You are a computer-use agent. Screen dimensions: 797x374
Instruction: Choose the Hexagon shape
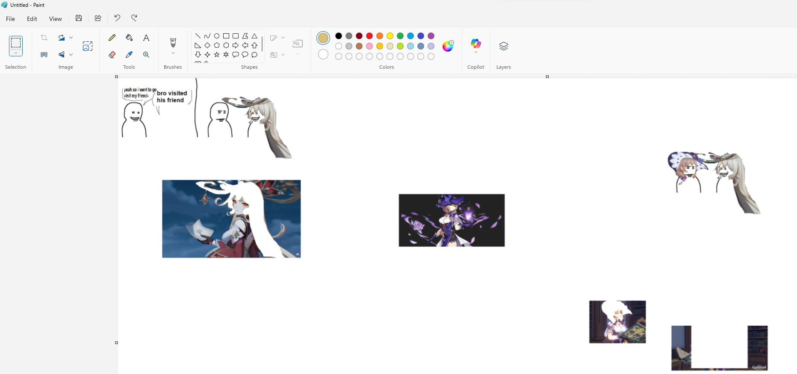(x=226, y=45)
